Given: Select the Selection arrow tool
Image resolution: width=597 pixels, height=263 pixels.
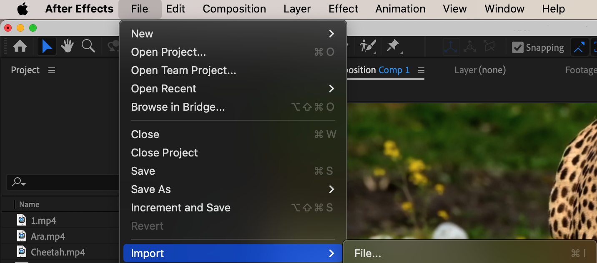Looking at the screenshot, I should (x=47, y=47).
